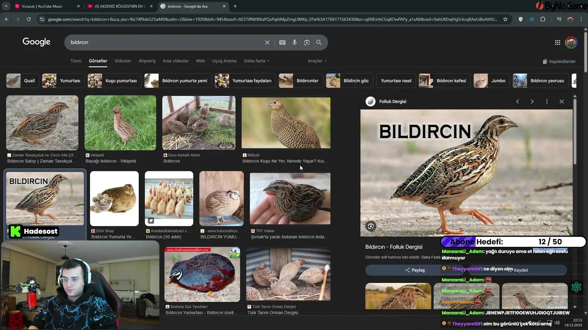The width and height of the screenshot is (588, 330).
Task: Start voice search with the microphone
Action: 294,42
